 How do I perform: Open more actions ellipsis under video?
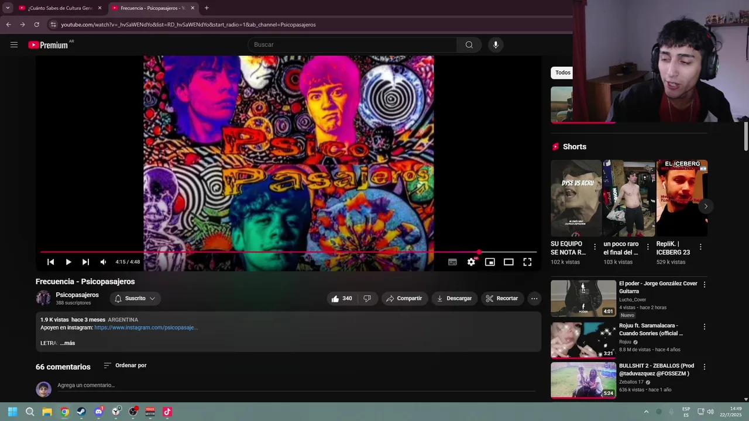(534, 298)
